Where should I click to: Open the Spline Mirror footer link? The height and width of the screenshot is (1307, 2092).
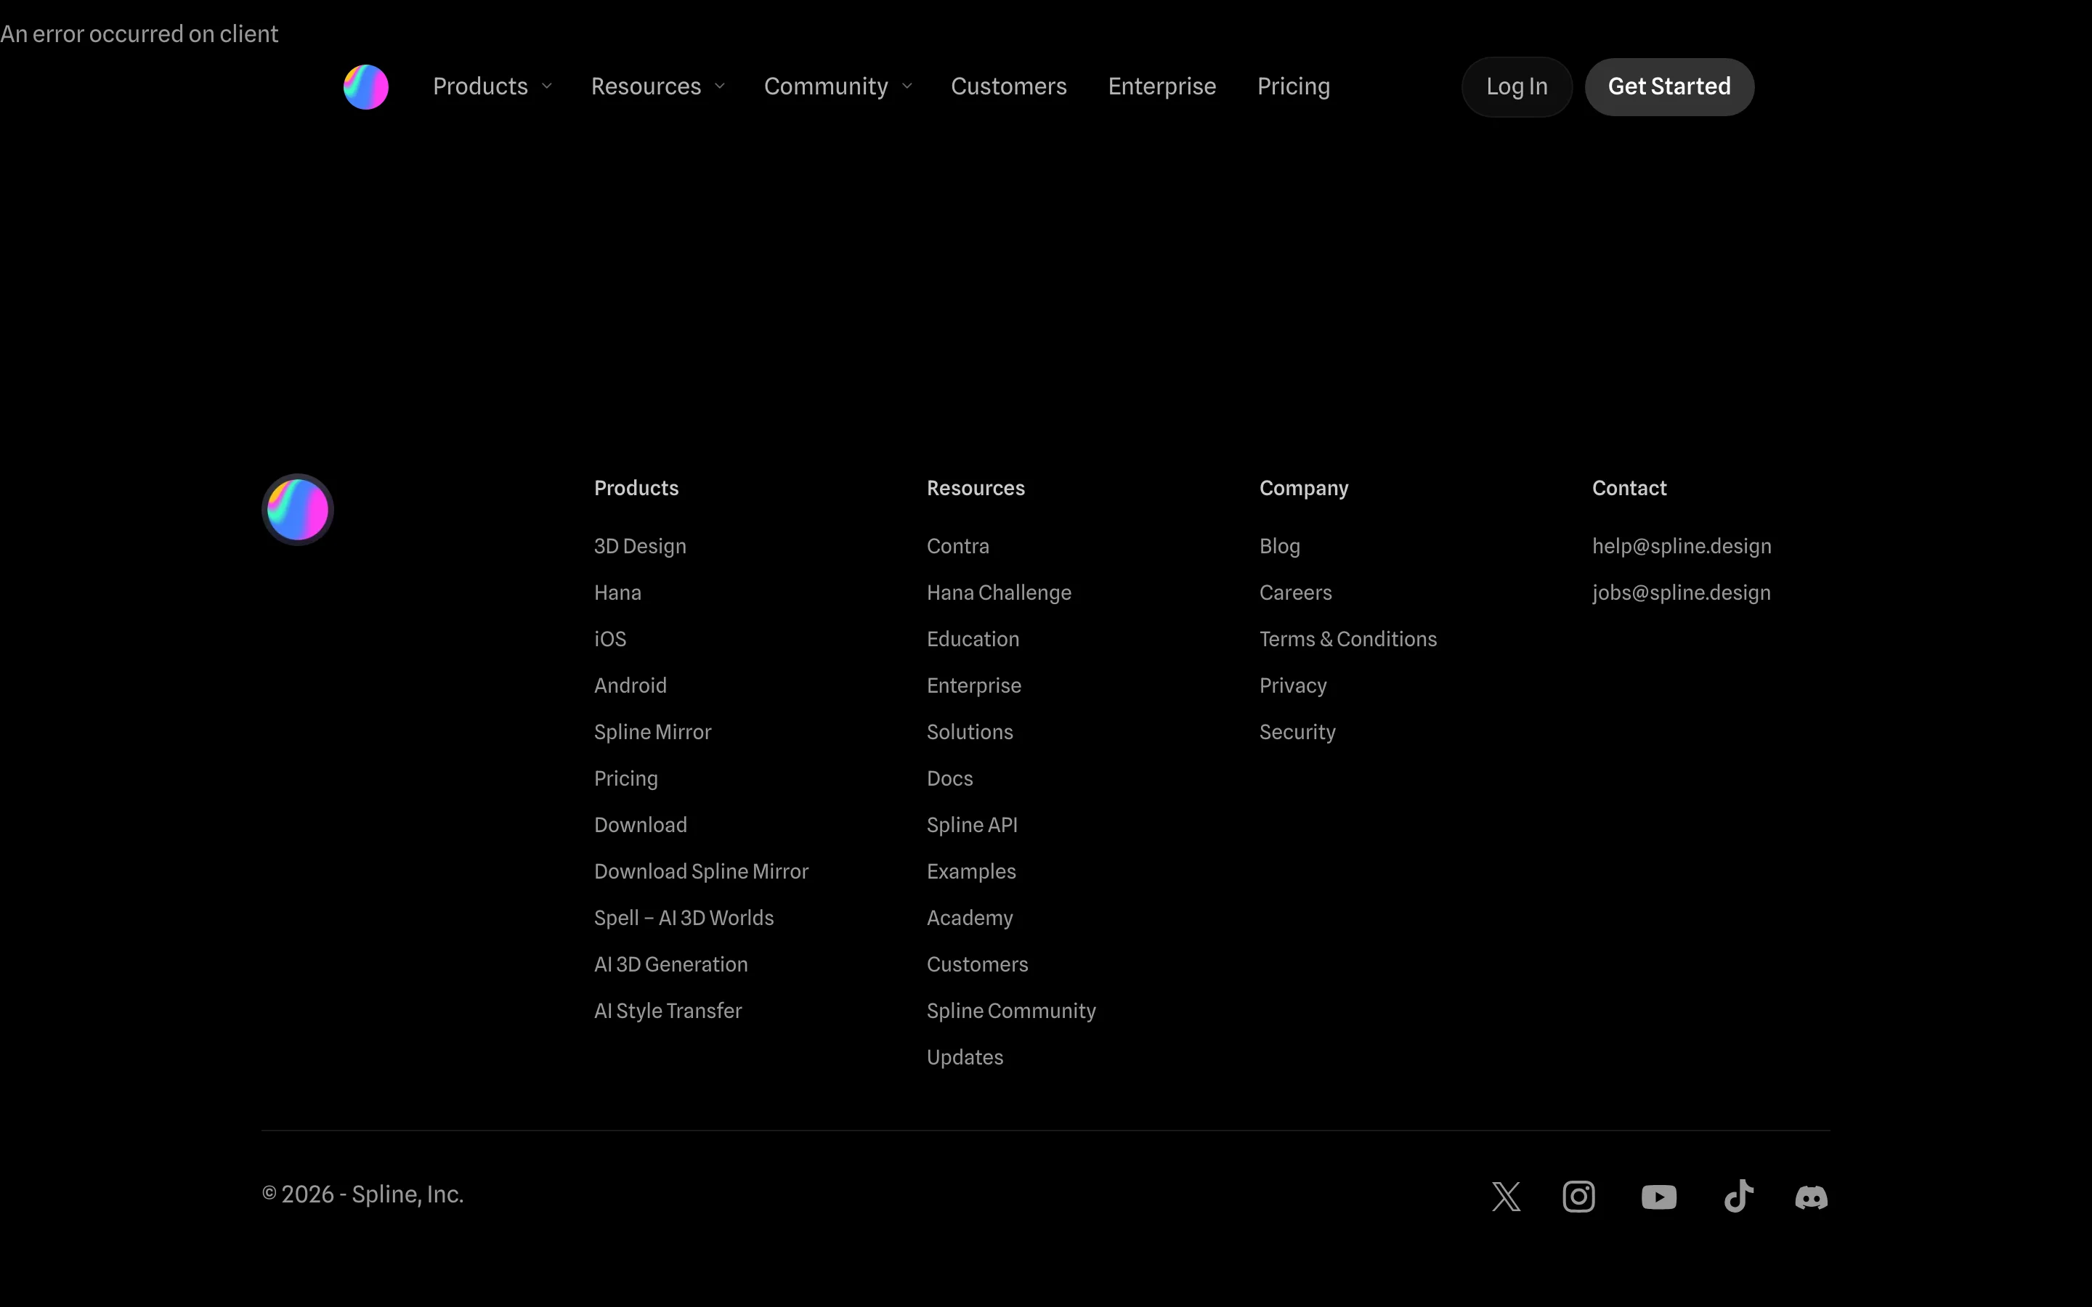652,732
